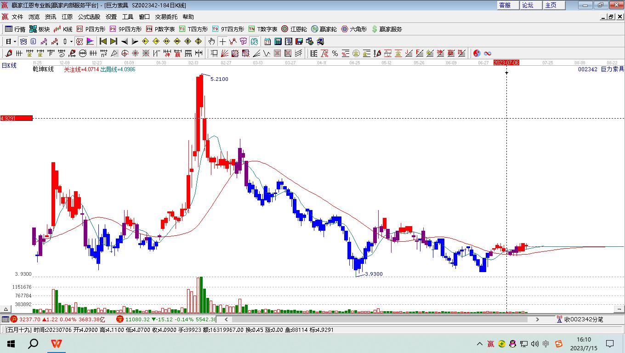Open Windows taskbar search
625x353 pixels.
pyautogui.click(x=33, y=343)
